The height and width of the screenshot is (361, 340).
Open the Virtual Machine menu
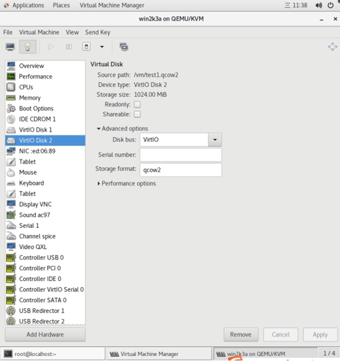(x=39, y=32)
